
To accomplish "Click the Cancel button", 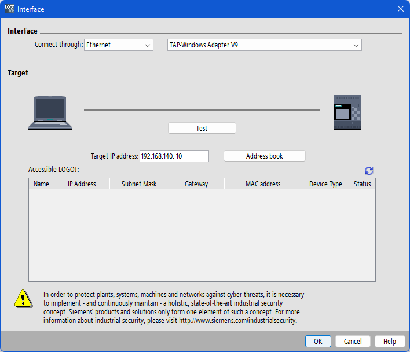I will (353, 341).
